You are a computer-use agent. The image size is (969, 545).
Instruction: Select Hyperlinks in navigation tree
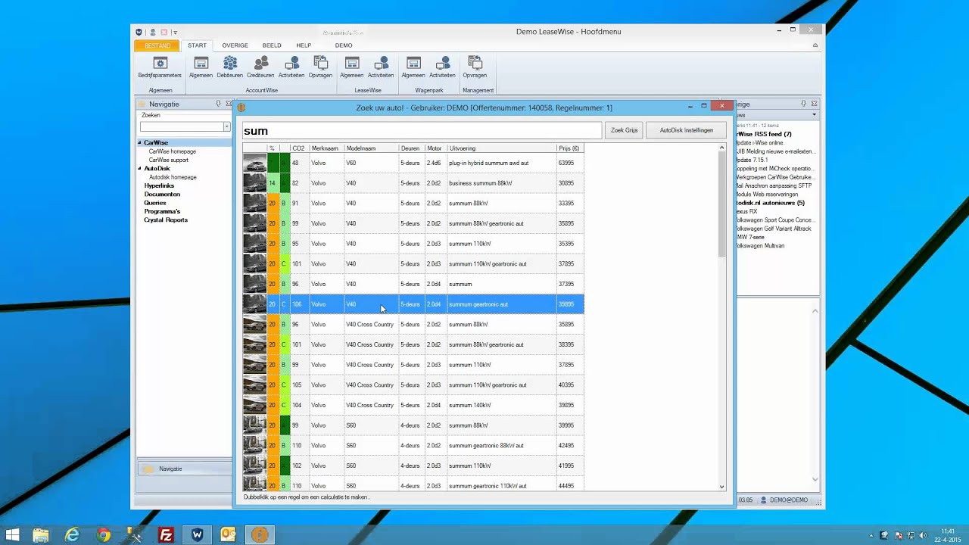coord(159,185)
